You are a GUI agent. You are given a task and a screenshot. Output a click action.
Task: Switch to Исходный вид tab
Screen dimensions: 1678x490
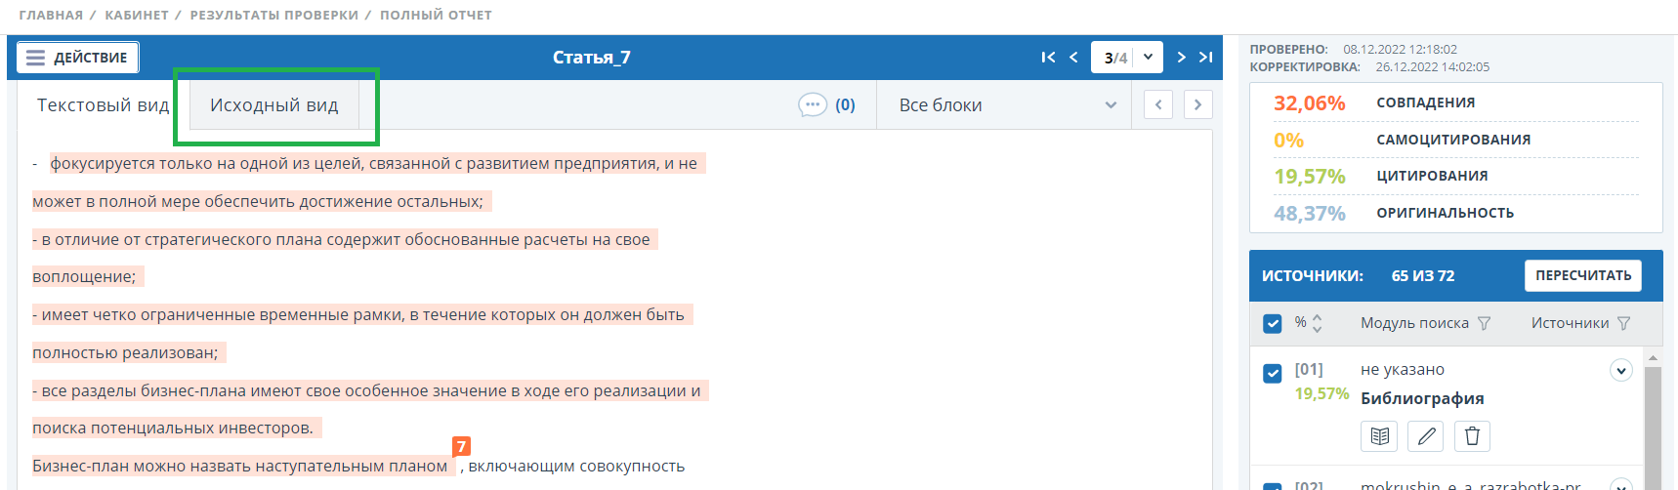tap(274, 104)
